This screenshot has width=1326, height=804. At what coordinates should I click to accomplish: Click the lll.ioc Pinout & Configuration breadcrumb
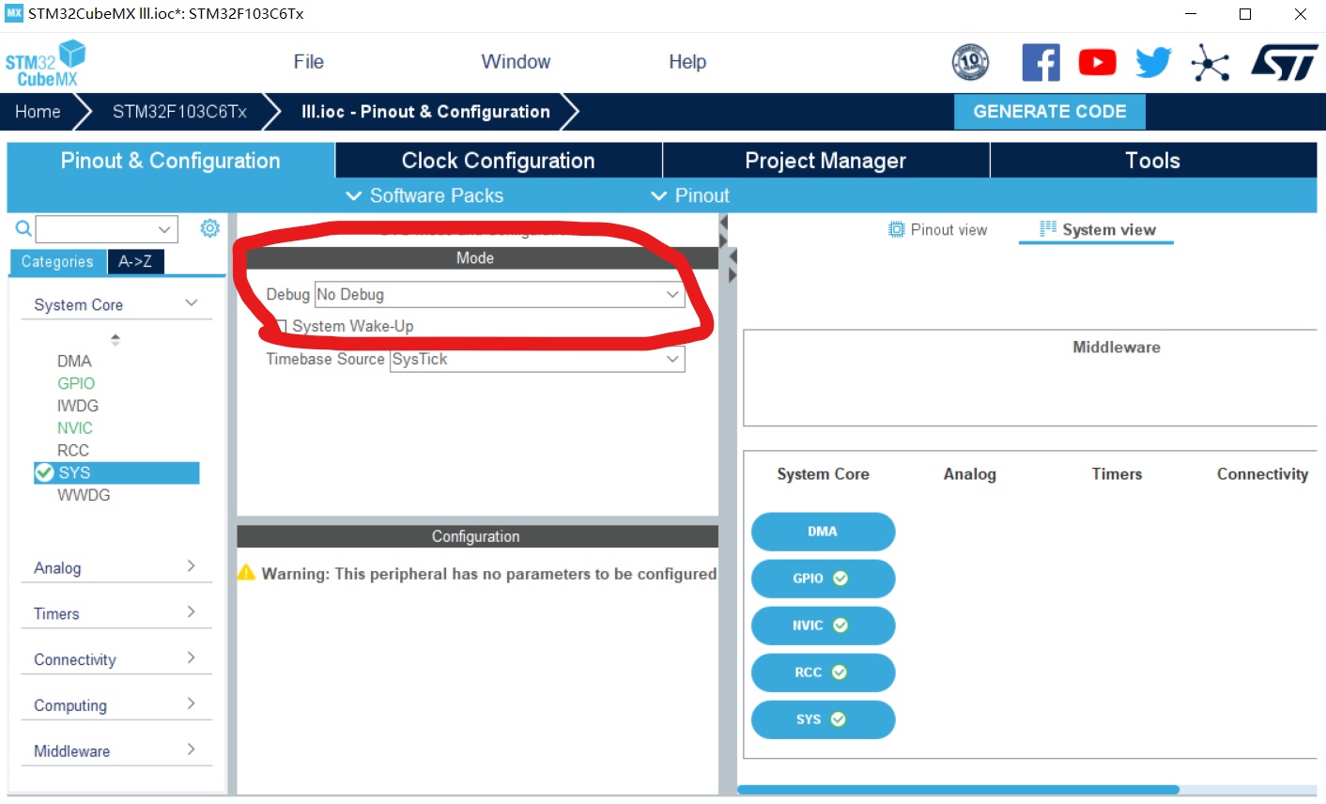coord(425,112)
